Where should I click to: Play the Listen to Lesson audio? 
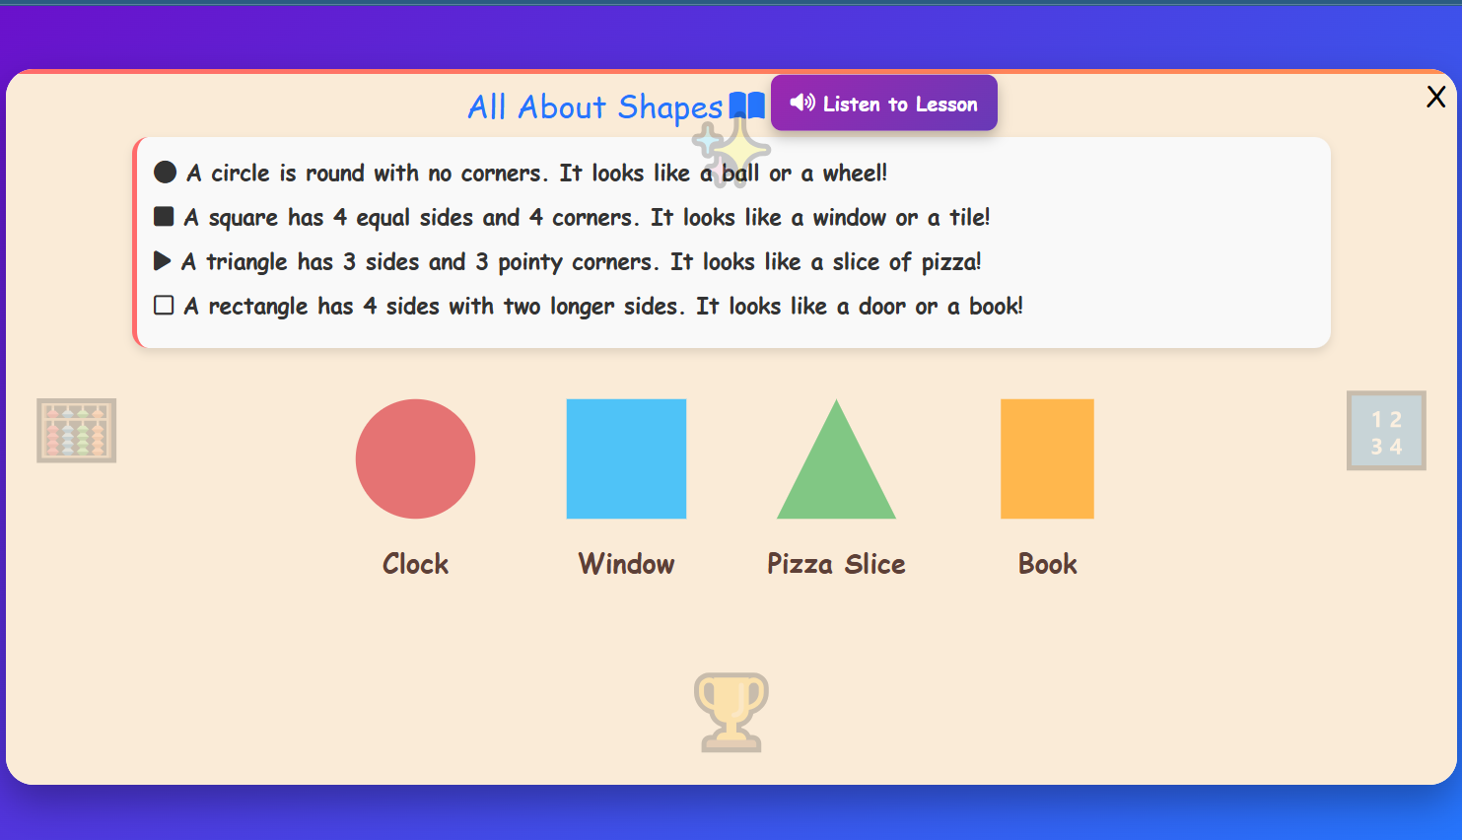click(883, 104)
